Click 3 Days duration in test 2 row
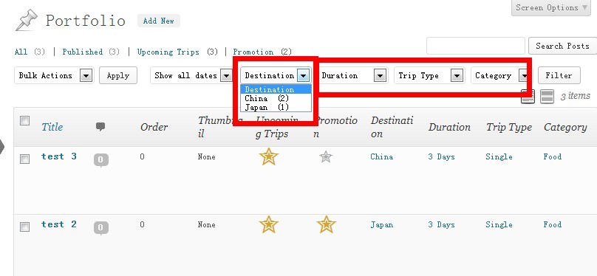 pos(441,224)
